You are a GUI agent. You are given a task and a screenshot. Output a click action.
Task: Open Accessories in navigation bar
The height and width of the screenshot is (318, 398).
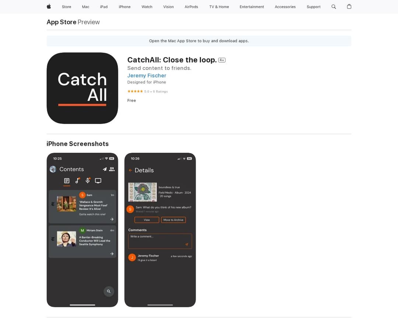[285, 7]
